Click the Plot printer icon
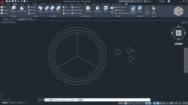The image size is (188, 105). point(24,1)
